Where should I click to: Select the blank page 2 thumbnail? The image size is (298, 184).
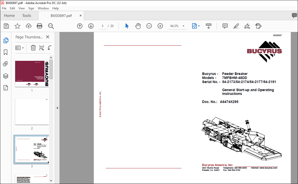32,112
